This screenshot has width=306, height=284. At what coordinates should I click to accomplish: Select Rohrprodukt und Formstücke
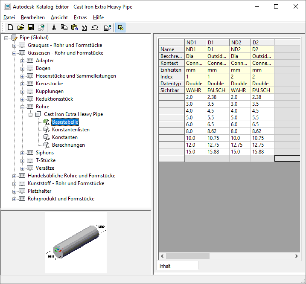click(x=61, y=199)
